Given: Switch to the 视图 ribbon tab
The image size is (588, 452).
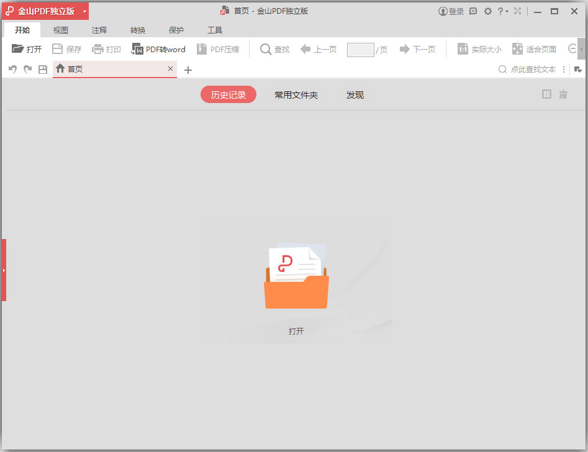Looking at the screenshot, I should click(x=60, y=30).
